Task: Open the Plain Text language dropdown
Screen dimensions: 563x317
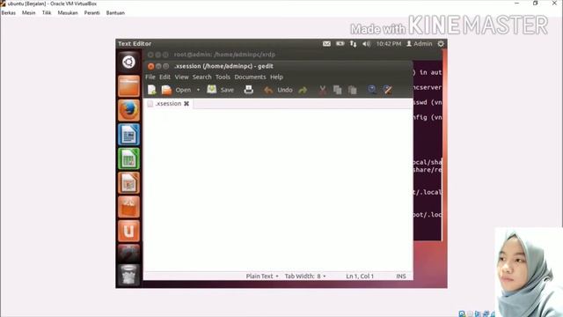Action: coord(262,276)
